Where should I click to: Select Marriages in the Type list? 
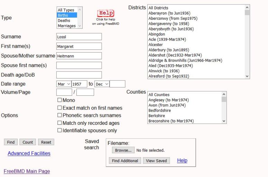click(x=66, y=26)
